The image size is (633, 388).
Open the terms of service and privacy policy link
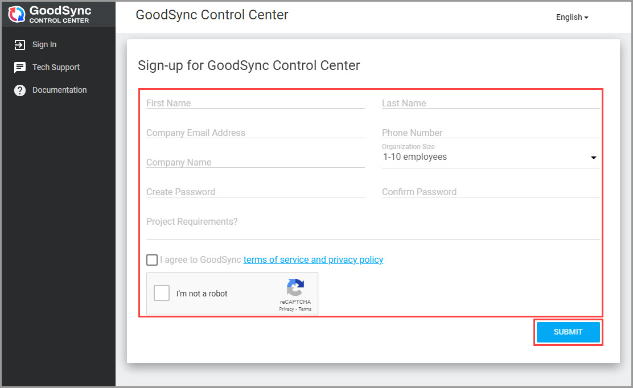(313, 259)
